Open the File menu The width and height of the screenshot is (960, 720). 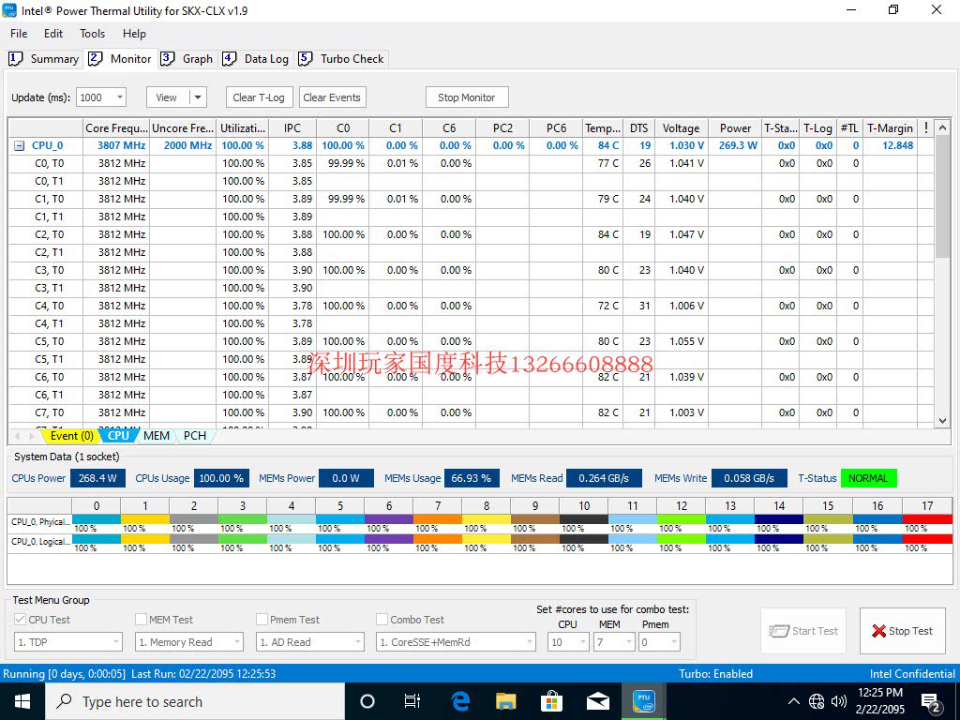coord(19,34)
